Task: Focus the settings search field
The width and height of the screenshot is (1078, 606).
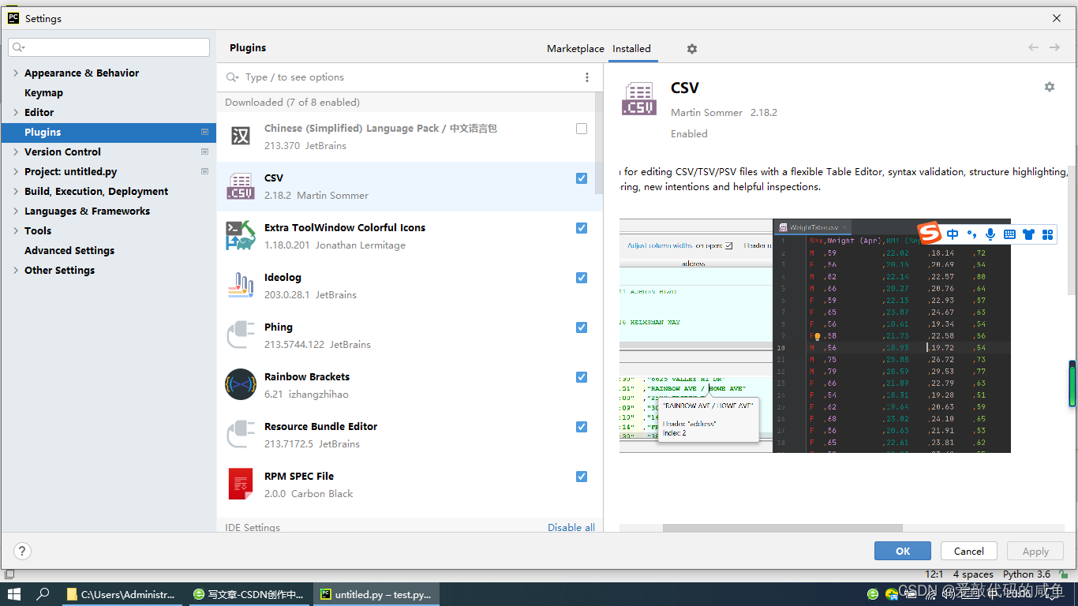Action: [109, 47]
